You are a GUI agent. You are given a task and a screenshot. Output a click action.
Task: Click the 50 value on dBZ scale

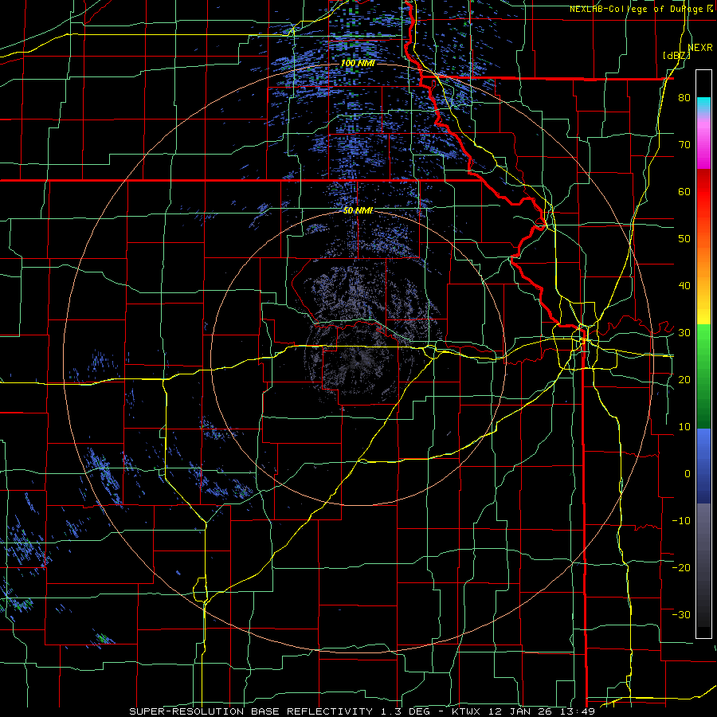point(684,239)
